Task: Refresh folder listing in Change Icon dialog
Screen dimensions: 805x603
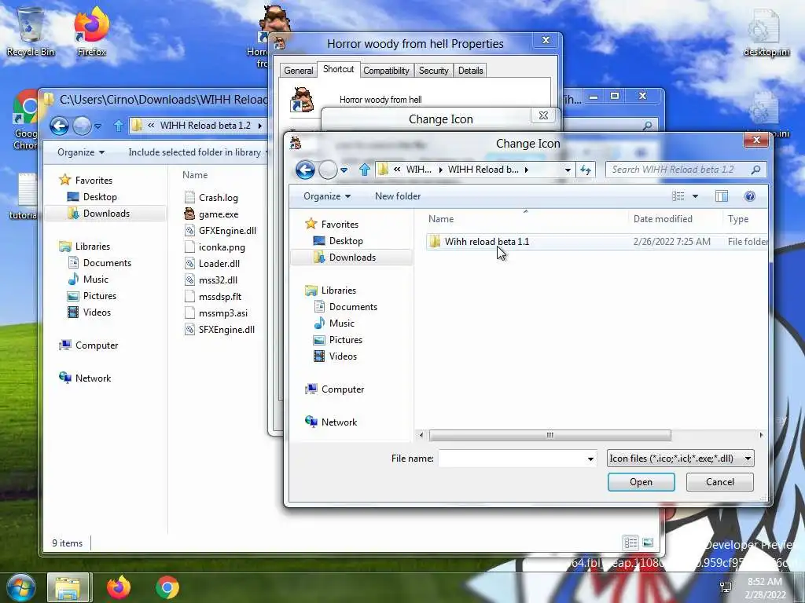Action: [x=586, y=170]
